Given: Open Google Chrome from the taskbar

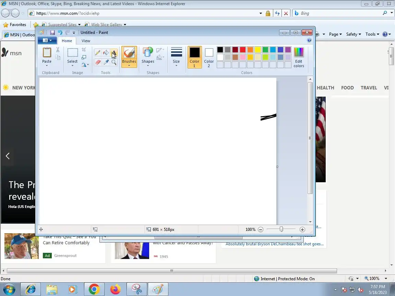Looking at the screenshot, I should 94,289.
